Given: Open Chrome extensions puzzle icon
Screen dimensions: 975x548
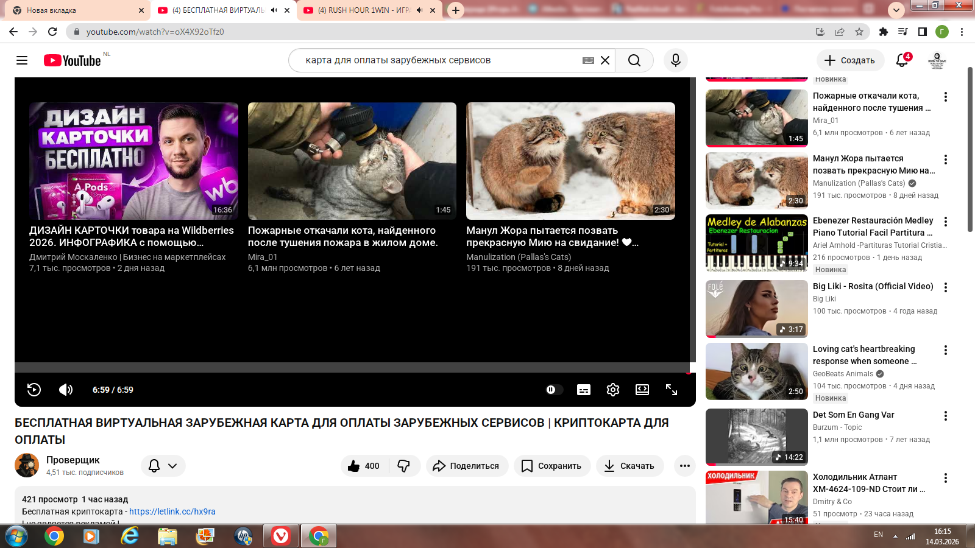Looking at the screenshot, I should click(884, 32).
